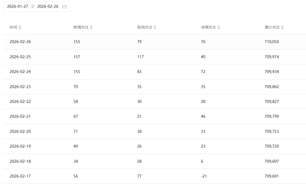
Task: Click the 累计关注 column header label
Action: coord(272,27)
